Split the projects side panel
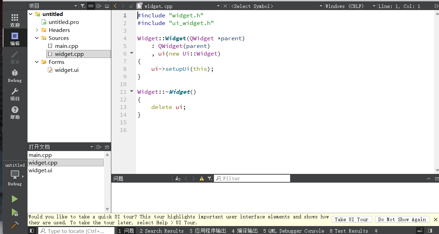This screenshot has height=234, width=439. point(99,6)
